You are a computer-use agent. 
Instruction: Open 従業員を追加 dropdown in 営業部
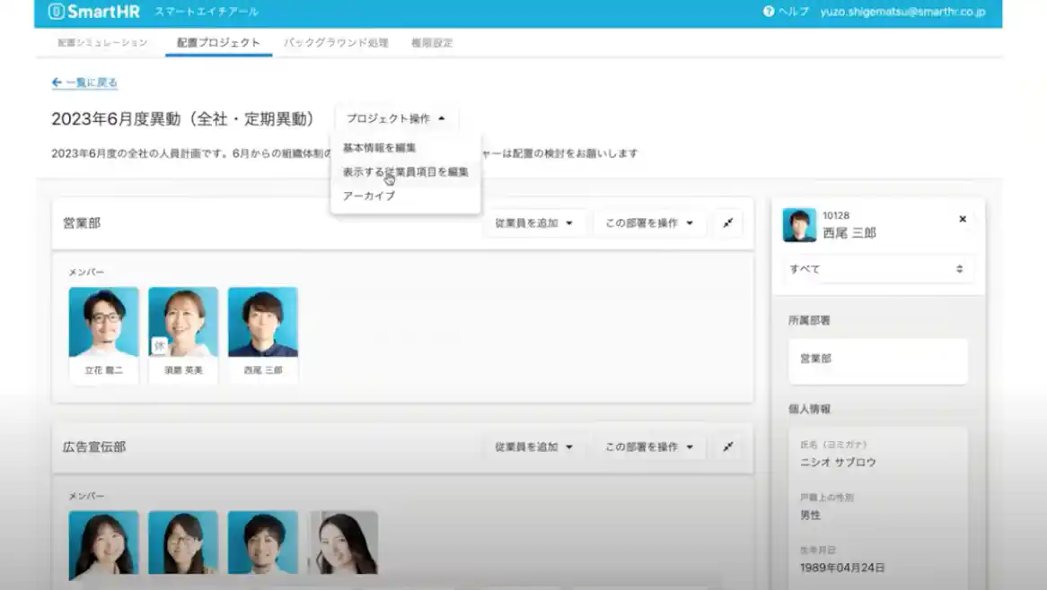[533, 223]
